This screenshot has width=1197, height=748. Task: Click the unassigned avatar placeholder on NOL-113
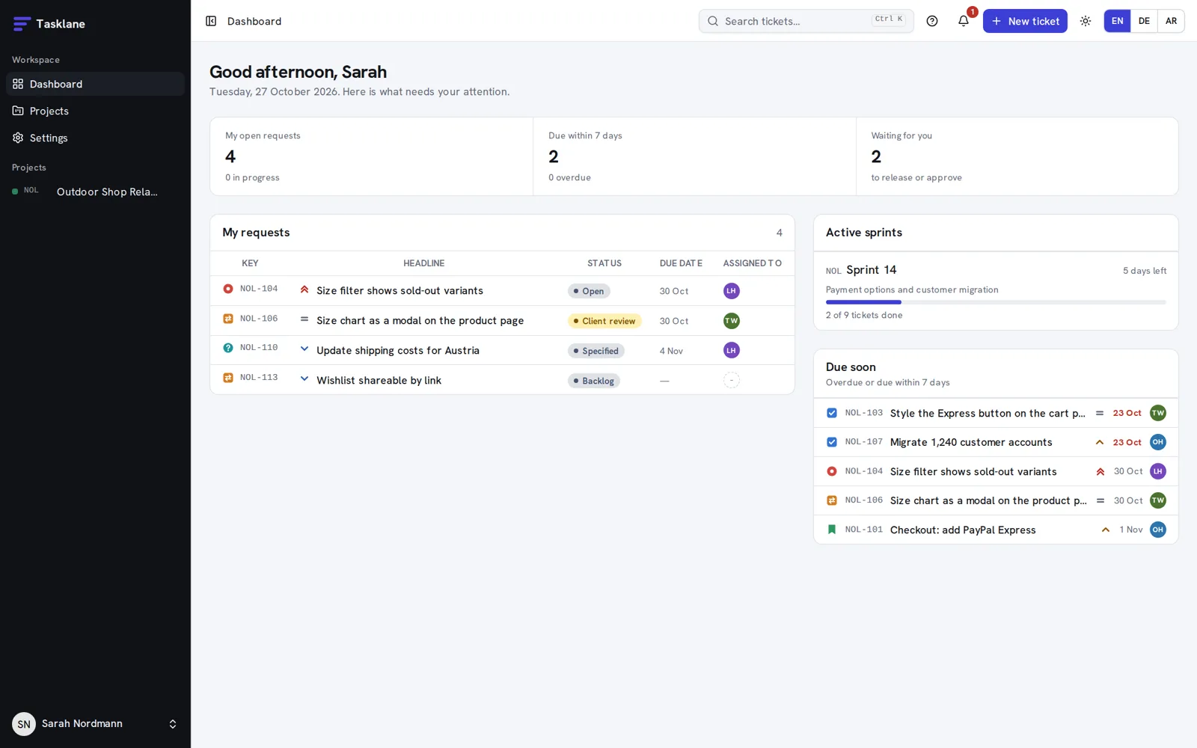tap(732, 380)
